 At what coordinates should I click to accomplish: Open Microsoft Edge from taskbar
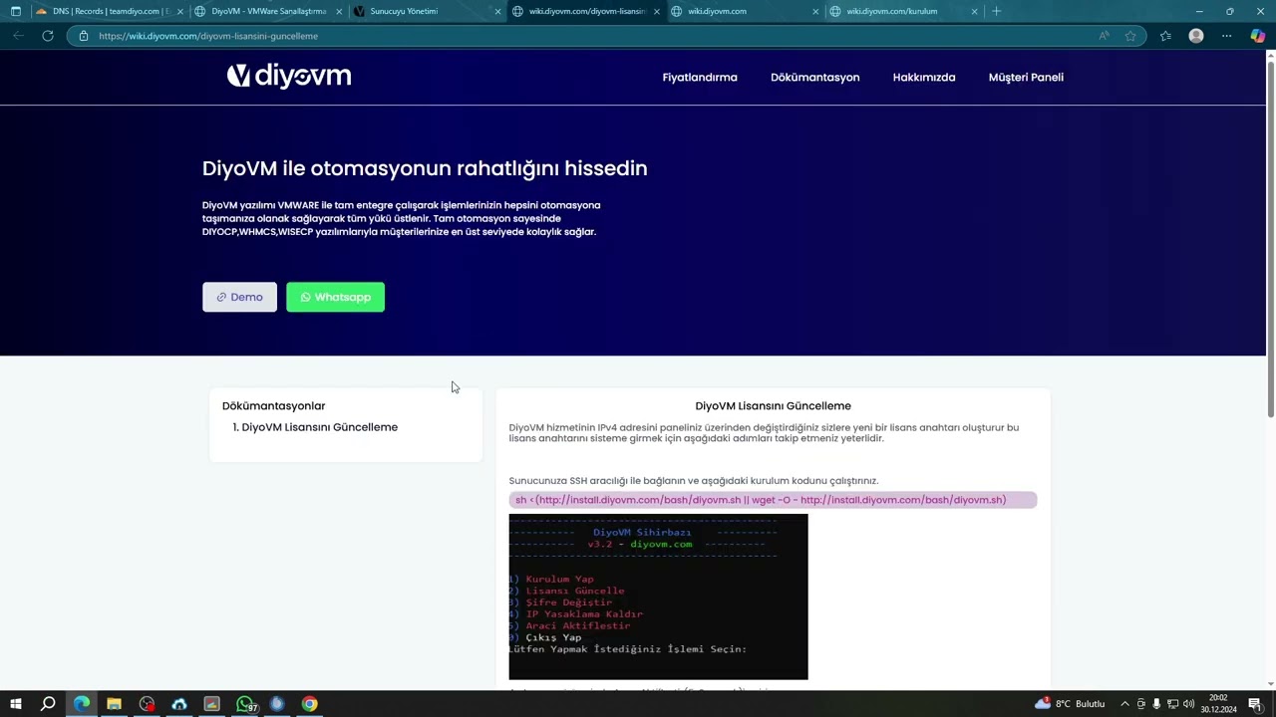pos(82,704)
